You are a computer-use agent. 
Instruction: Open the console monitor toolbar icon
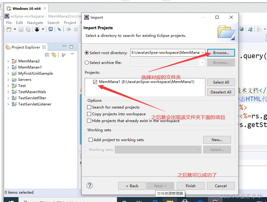[51, 29]
